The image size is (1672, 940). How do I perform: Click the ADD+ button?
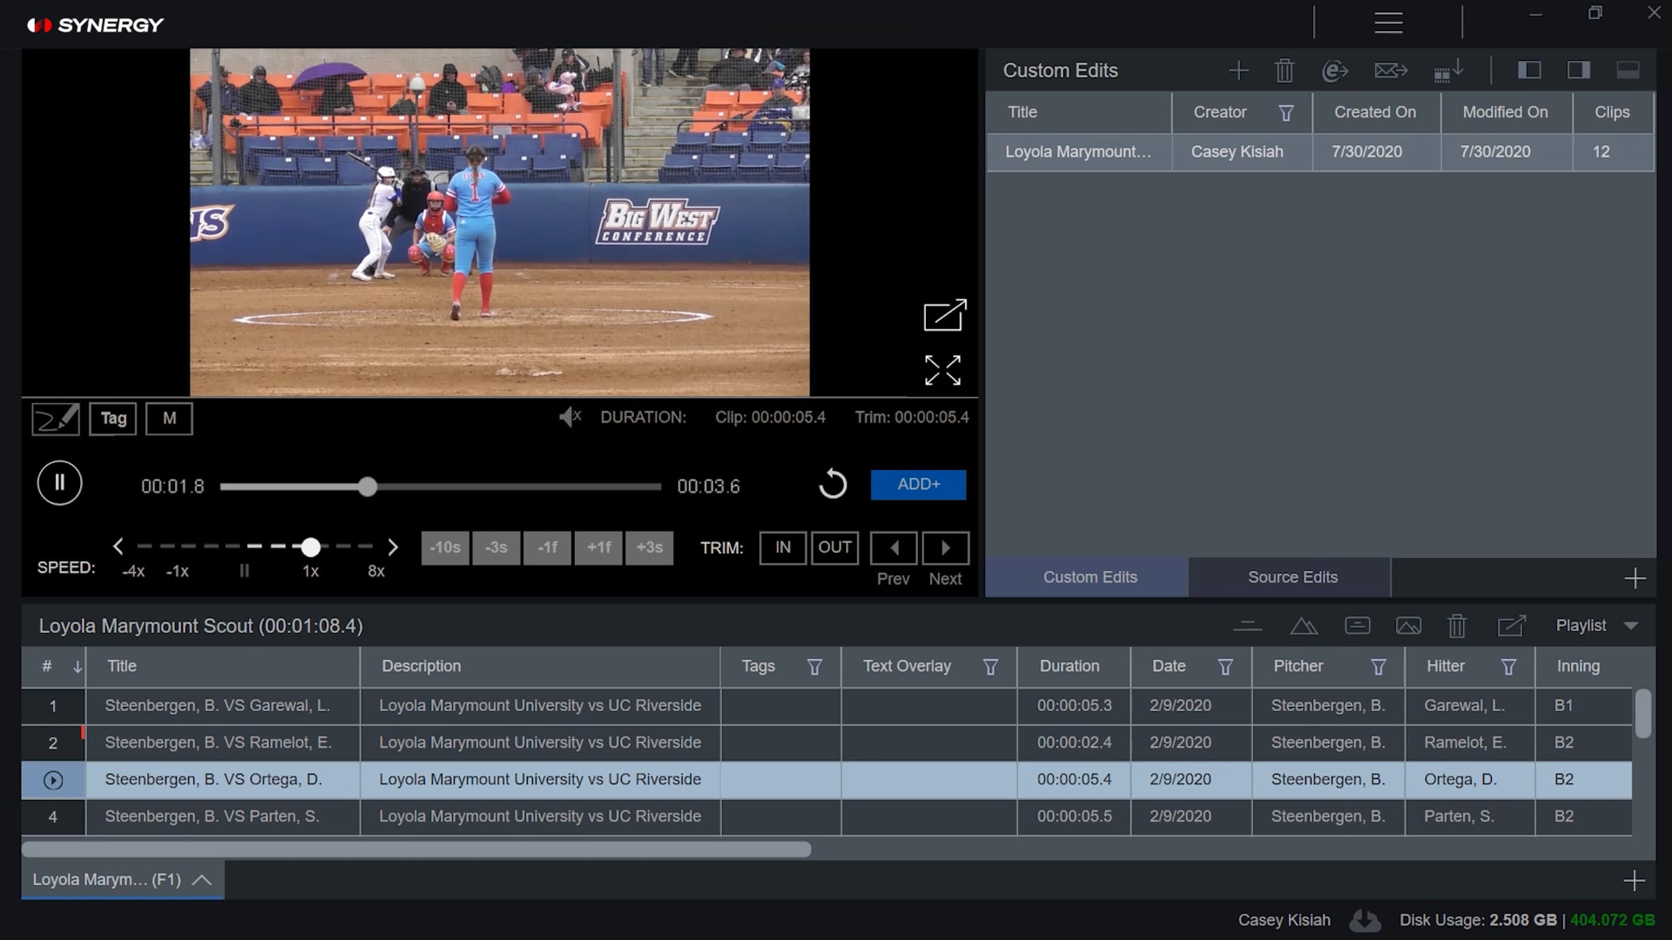click(x=918, y=485)
